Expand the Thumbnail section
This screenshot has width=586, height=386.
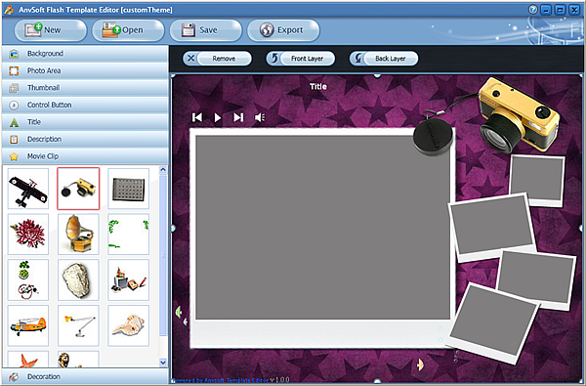pyautogui.click(x=85, y=88)
